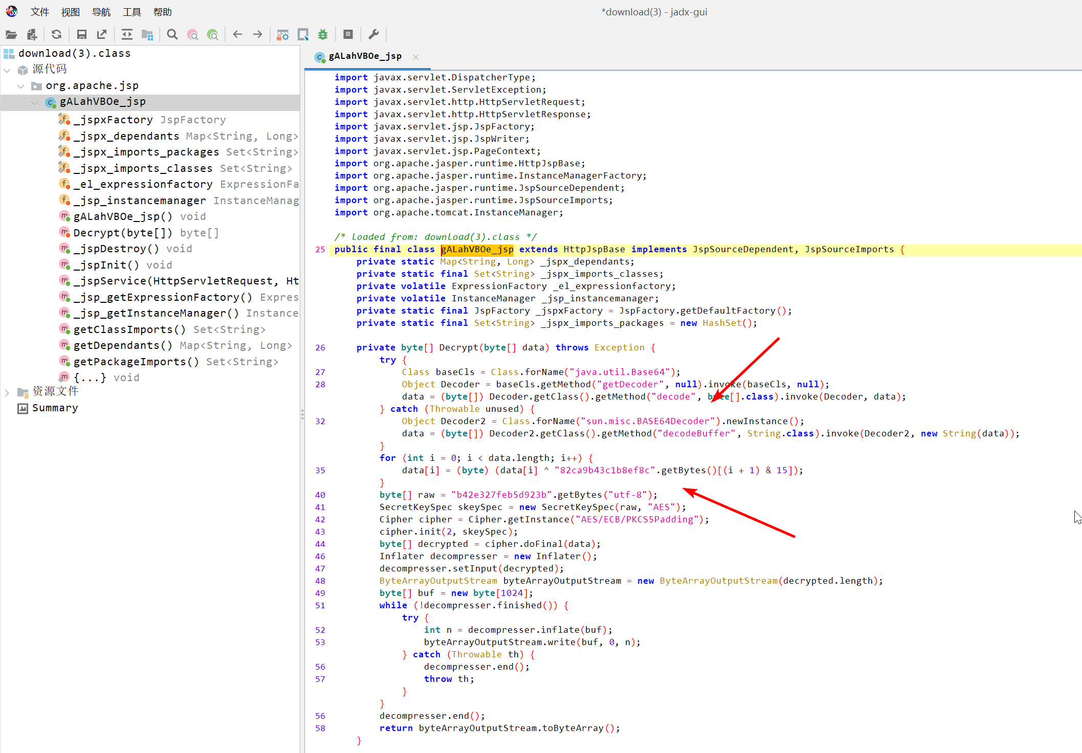The height and width of the screenshot is (753, 1082).
Task: Select _jsp_instancemanager field
Action: point(186,201)
